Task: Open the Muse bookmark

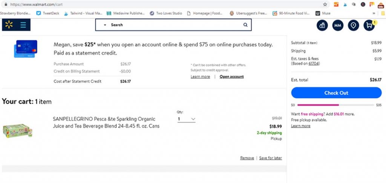Action: tap(323, 13)
